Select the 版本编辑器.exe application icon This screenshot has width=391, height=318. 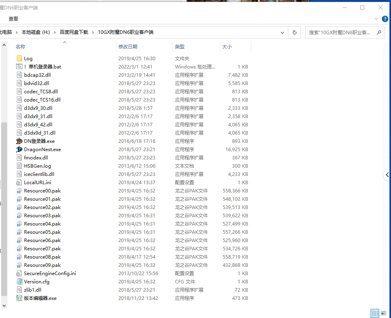coord(19,298)
